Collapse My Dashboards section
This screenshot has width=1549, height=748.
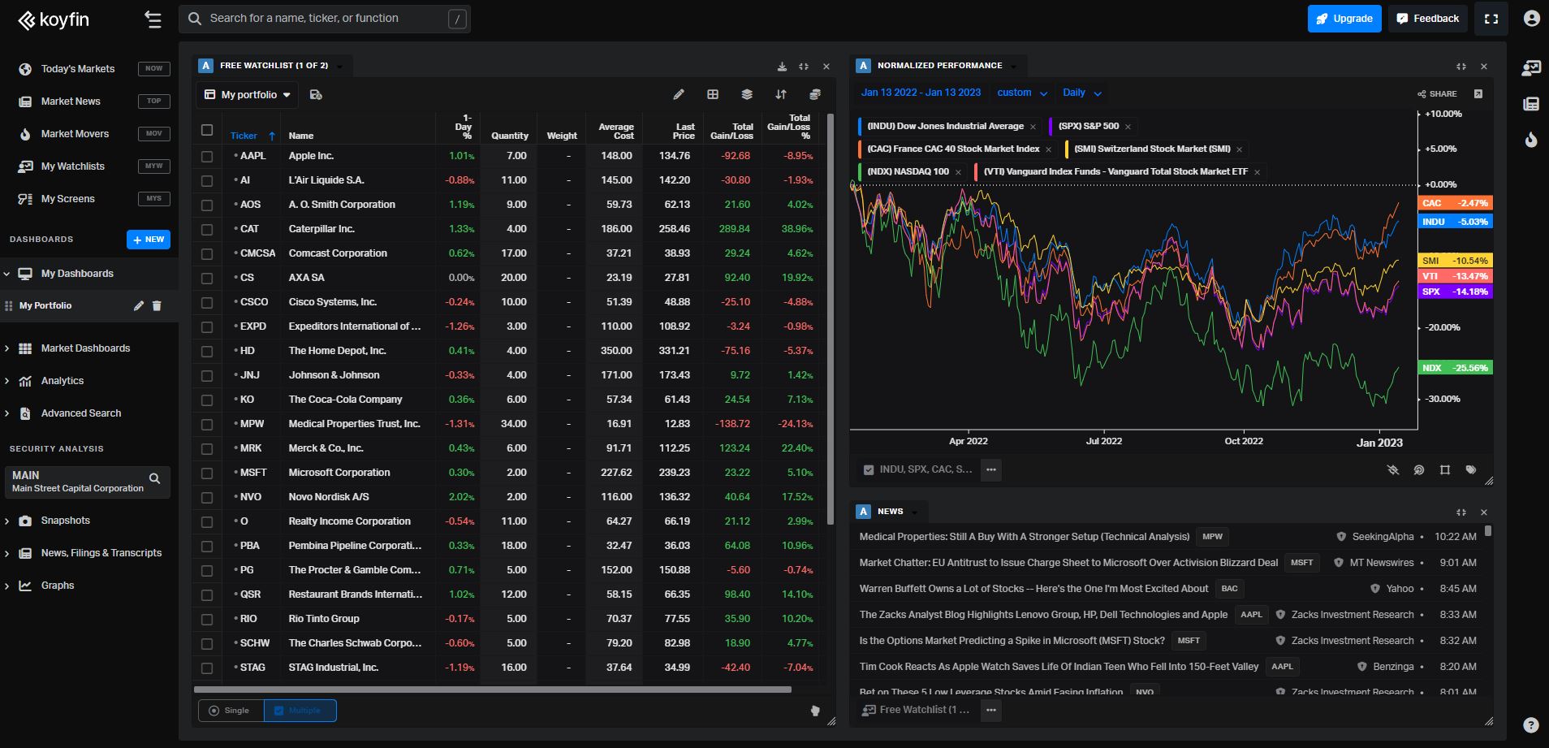click(x=7, y=274)
